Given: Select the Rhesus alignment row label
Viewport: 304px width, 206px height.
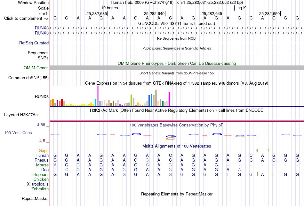Looking at the screenshot, I should pos(42,160).
